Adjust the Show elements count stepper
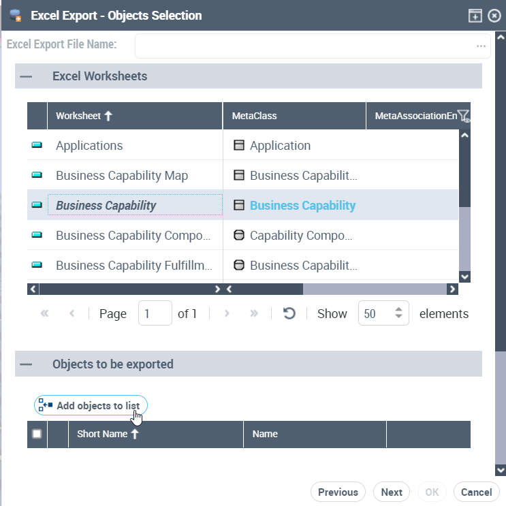Viewport: 506px width, 506px height. pyautogui.click(x=399, y=313)
